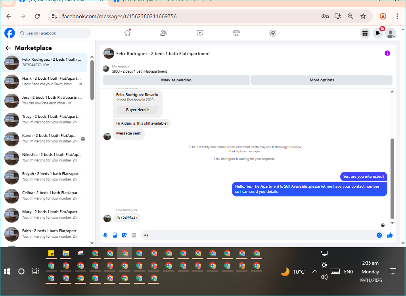
Task: Select Jess conversation in list
Action: coord(45,100)
